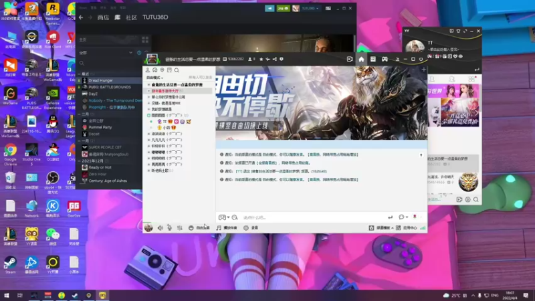Favorite the channel with the star icon
535x301 pixels.
pyautogui.click(x=261, y=59)
